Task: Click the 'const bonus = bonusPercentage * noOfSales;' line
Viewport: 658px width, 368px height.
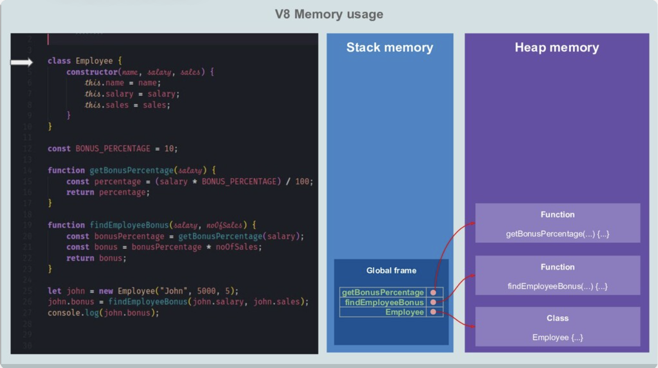Action: pyautogui.click(x=164, y=247)
